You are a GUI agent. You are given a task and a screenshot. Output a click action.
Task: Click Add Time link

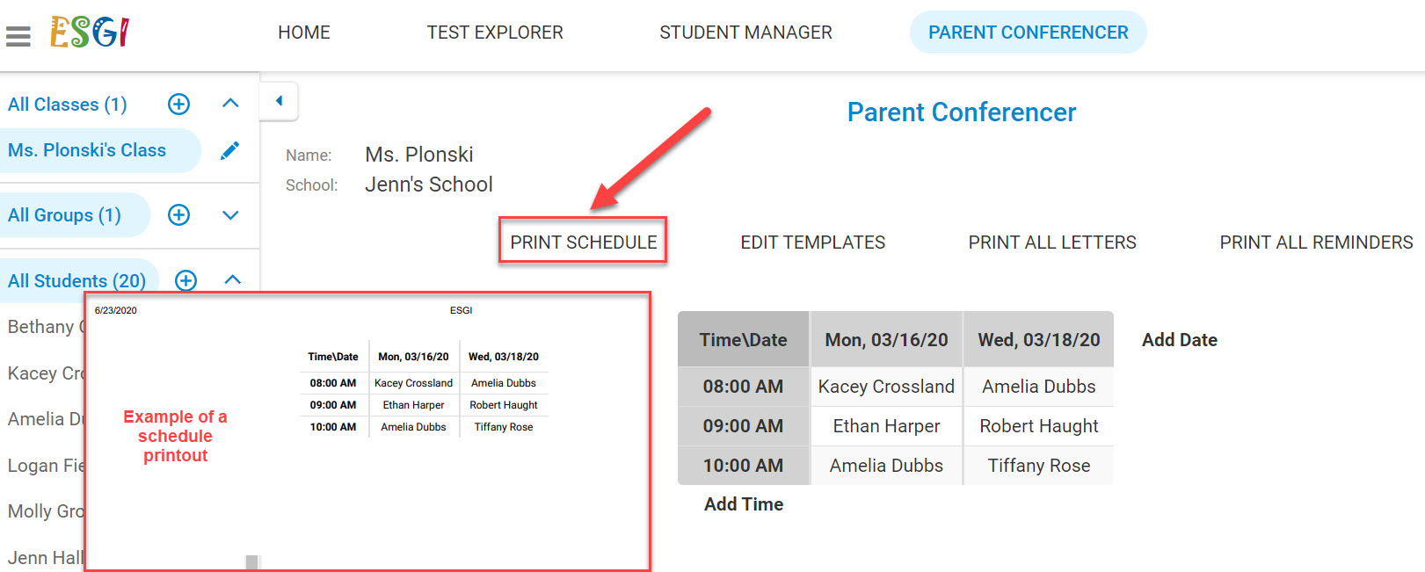tap(744, 504)
